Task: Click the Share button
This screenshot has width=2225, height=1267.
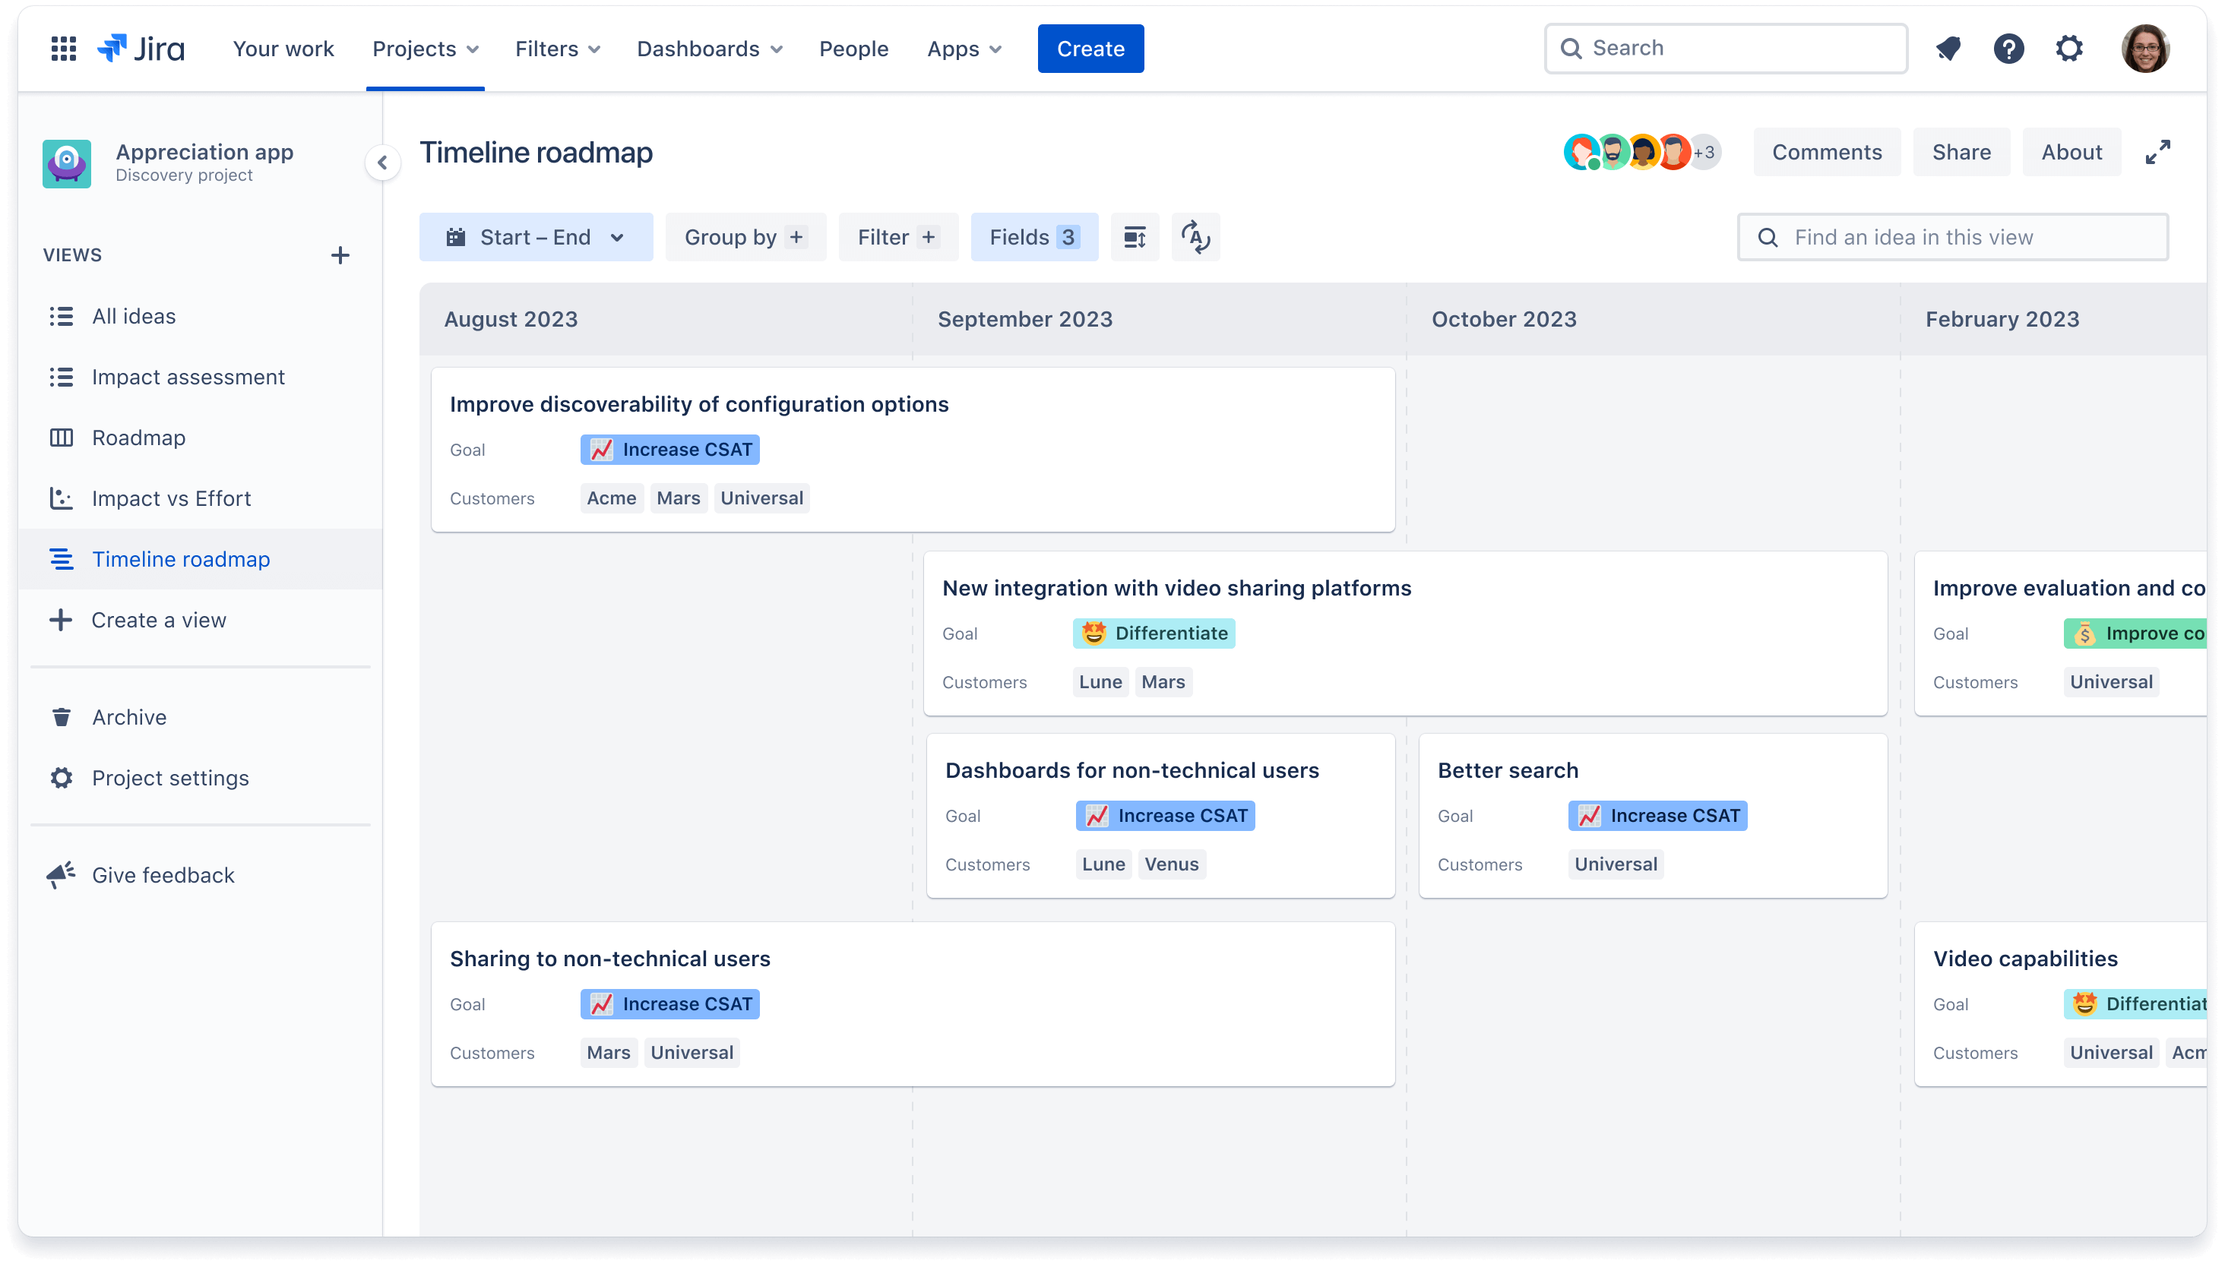Action: [x=1961, y=151]
